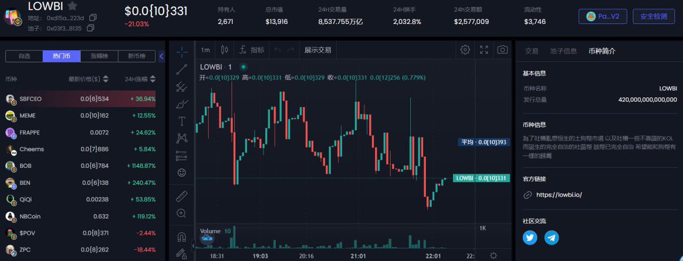Viewport: 683px width, 261px height.
Task: Click the 安全检测 button
Action: pyautogui.click(x=653, y=16)
